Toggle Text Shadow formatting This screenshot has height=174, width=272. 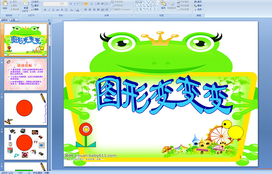62,10
